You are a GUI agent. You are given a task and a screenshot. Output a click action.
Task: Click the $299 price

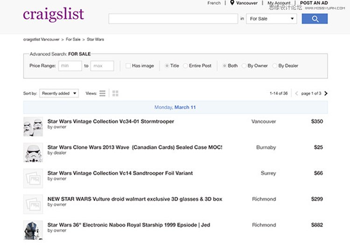[x=317, y=199]
